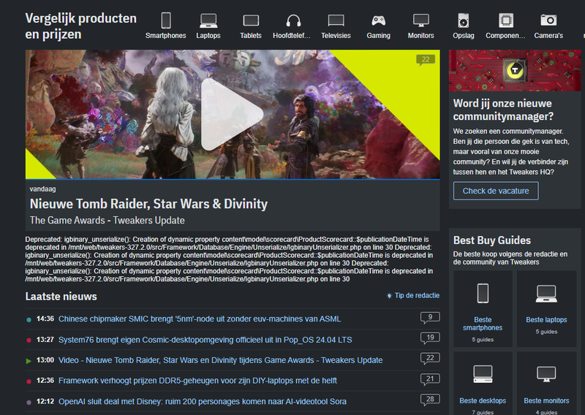Click the lightbulb icon next to Tip de redactie
The height and width of the screenshot is (415, 585).
(x=389, y=296)
